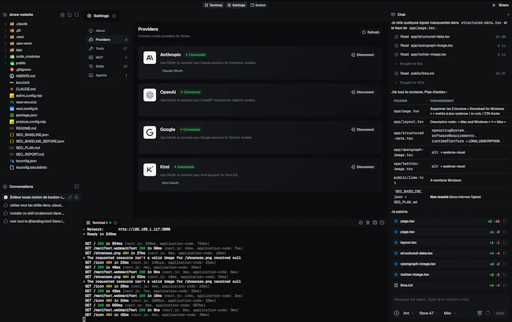Open the .gitignore file
This screenshot has height=322, width=512.
click(x=23, y=70)
